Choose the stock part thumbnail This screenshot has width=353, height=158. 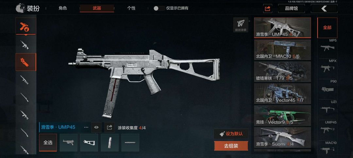click(89, 143)
